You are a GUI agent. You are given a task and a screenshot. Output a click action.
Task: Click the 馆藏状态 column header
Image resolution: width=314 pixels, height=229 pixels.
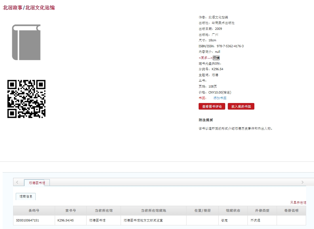point(233,211)
